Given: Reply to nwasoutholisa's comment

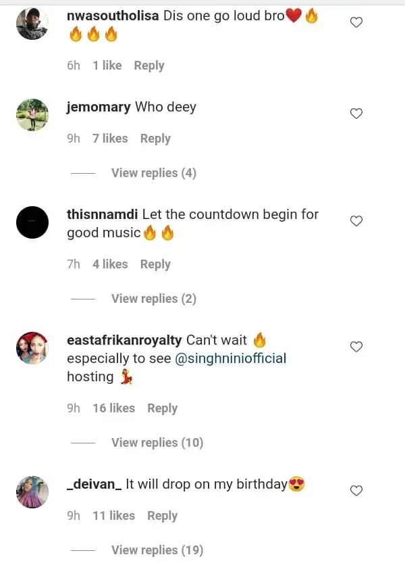Looking at the screenshot, I should tap(148, 66).
